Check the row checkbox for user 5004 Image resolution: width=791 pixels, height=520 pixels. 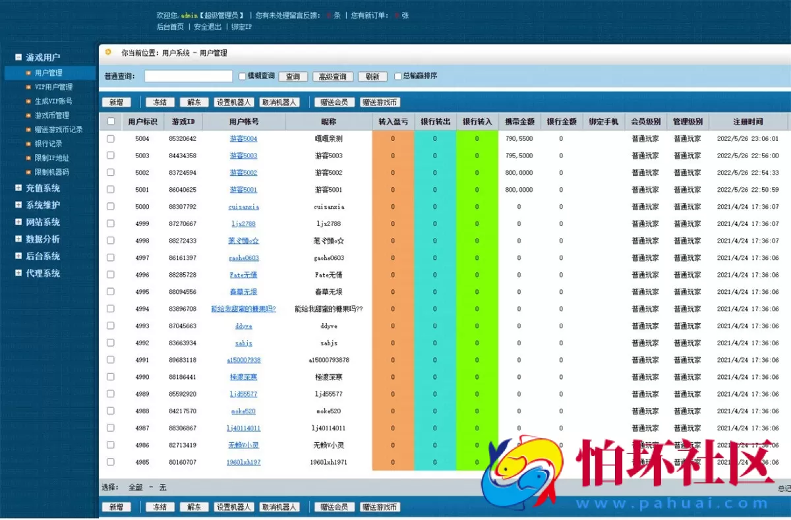[x=111, y=138]
